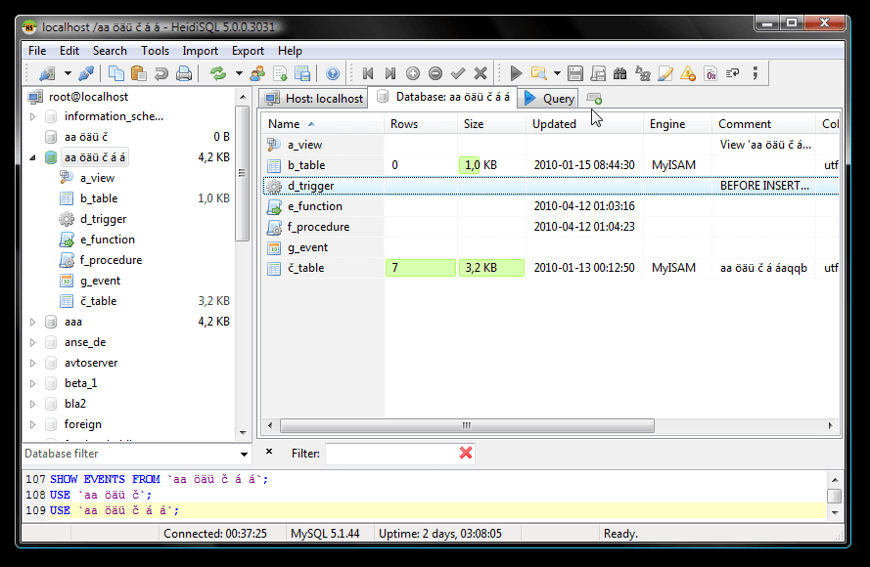870x567 pixels.
Task: Go to first row using the navigation icon
Action: tap(367, 73)
